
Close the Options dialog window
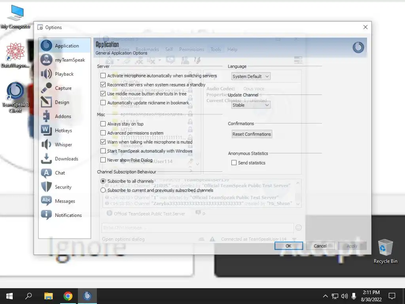[365, 27]
